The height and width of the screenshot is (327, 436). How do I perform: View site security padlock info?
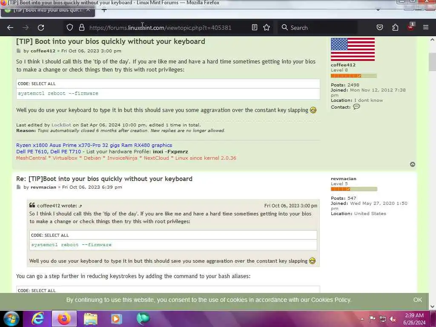[81, 27]
